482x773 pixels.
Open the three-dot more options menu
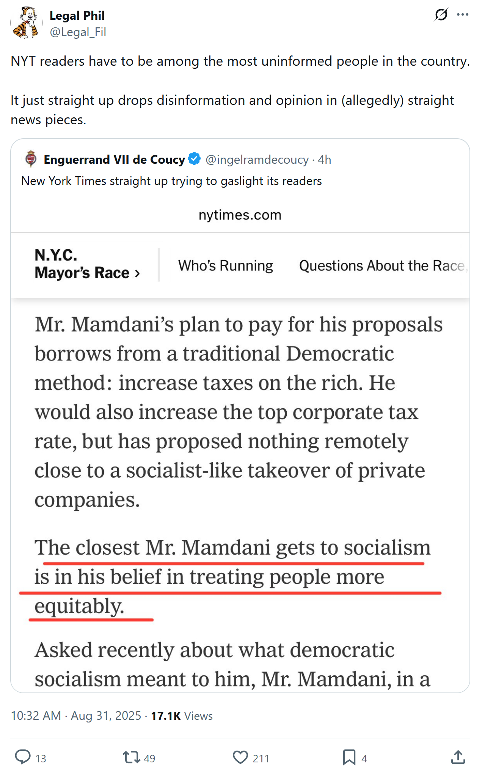tap(462, 15)
